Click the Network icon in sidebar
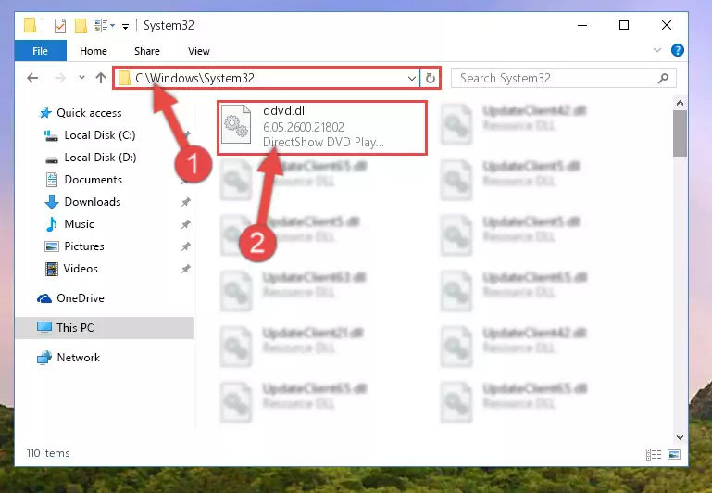The image size is (712, 493). click(44, 358)
